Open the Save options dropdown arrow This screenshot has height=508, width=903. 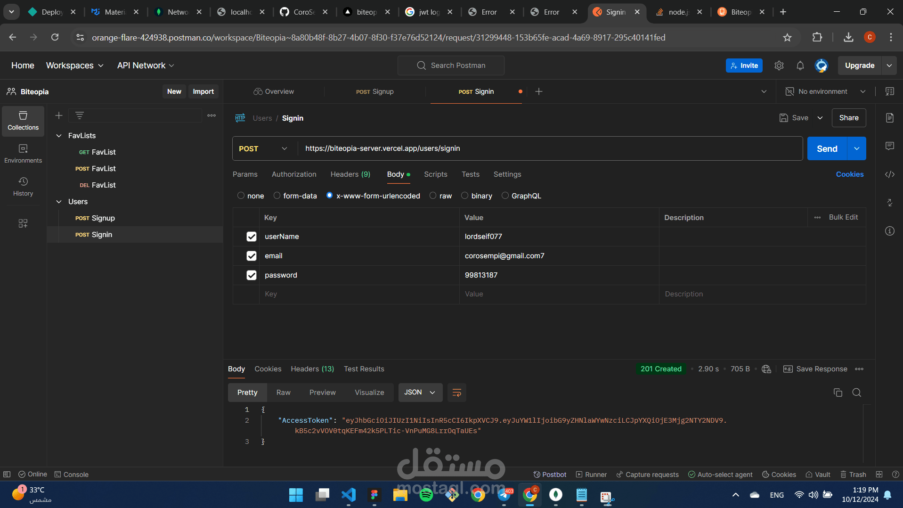820,118
